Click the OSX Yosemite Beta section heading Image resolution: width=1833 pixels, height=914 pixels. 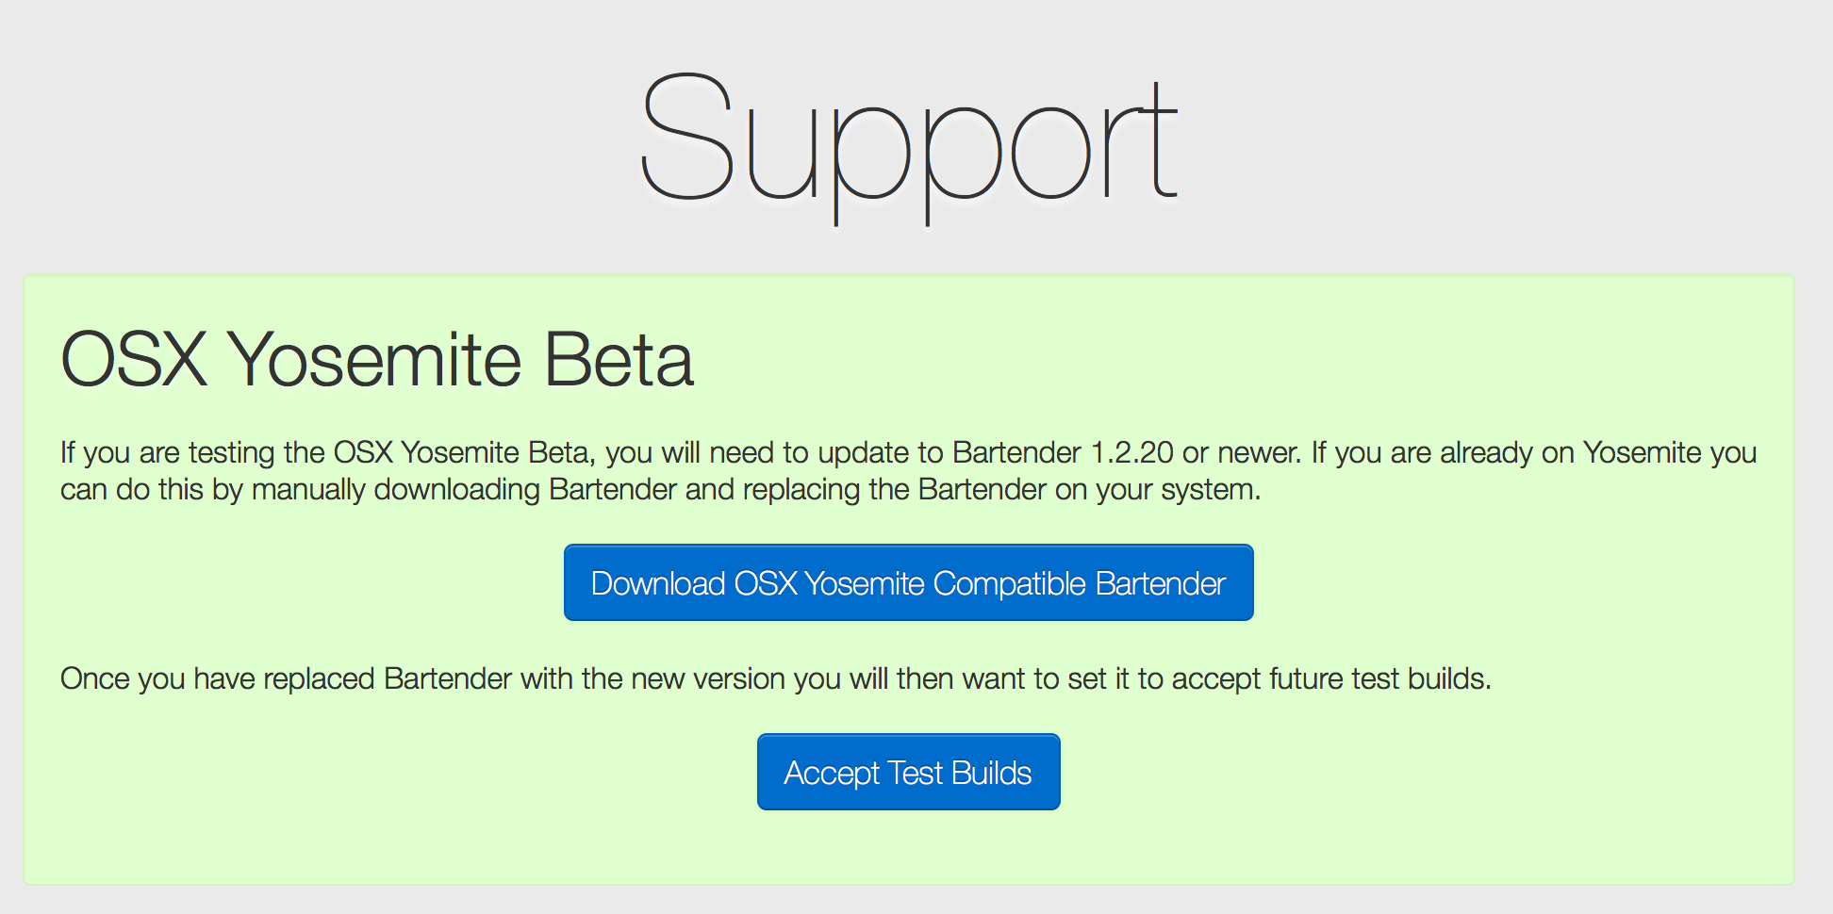377,359
